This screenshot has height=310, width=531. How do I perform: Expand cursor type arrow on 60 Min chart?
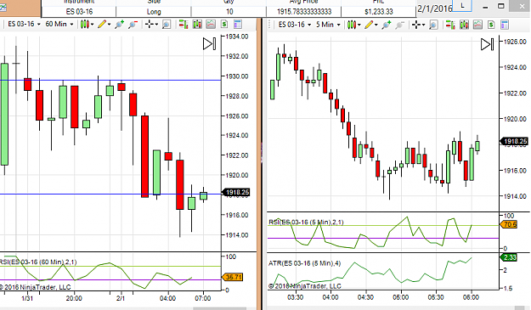(x=156, y=25)
